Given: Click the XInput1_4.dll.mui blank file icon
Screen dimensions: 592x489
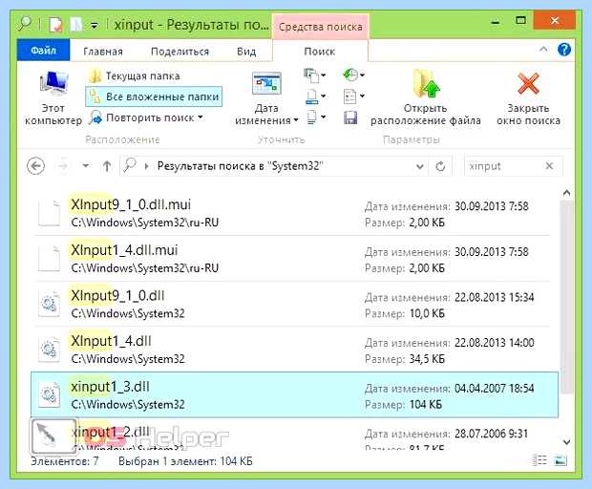Looking at the screenshot, I should click(x=49, y=259).
